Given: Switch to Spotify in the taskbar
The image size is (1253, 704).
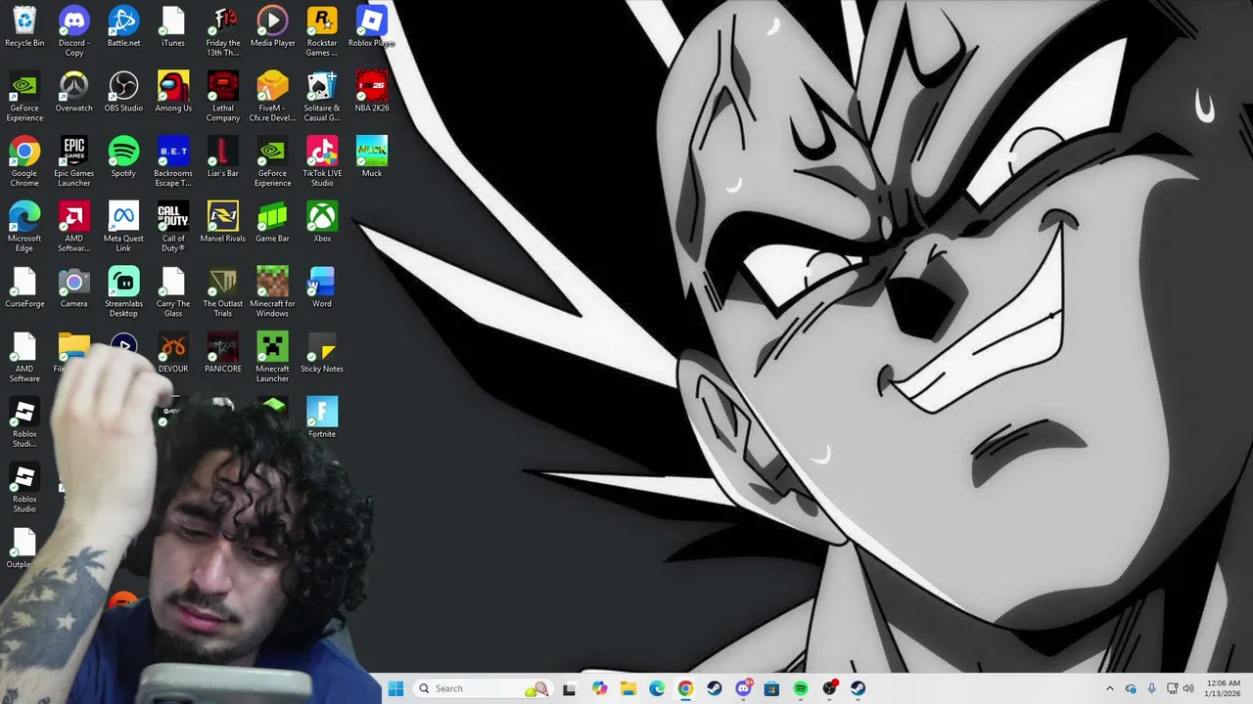Looking at the screenshot, I should pyautogui.click(x=801, y=688).
